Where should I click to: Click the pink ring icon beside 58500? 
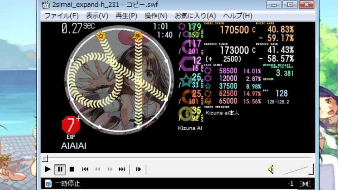click(x=208, y=71)
